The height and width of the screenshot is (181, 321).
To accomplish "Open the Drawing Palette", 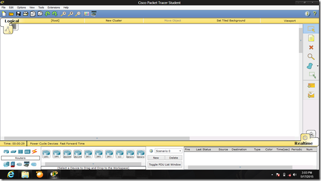I will click(87, 14).
